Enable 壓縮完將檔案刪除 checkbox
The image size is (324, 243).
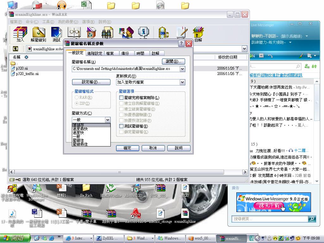(x=121, y=98)
